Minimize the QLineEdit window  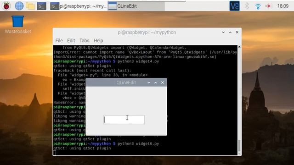[x=149, y=82]
